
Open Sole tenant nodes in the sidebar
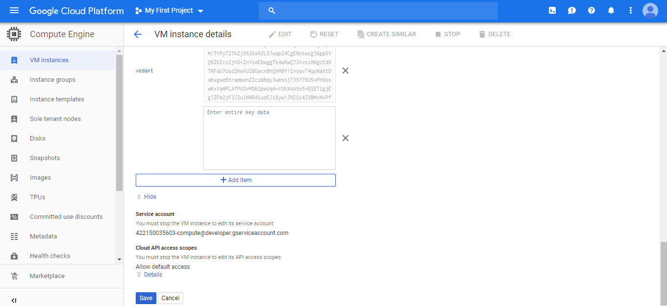58,119
